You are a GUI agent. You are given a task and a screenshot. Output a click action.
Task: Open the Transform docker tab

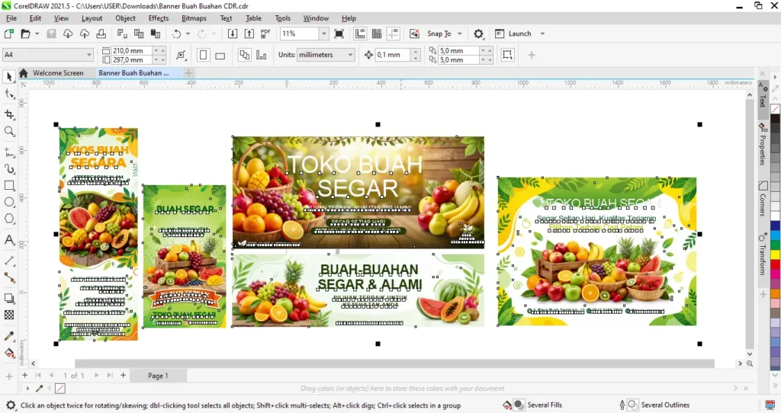coord(763,254)
